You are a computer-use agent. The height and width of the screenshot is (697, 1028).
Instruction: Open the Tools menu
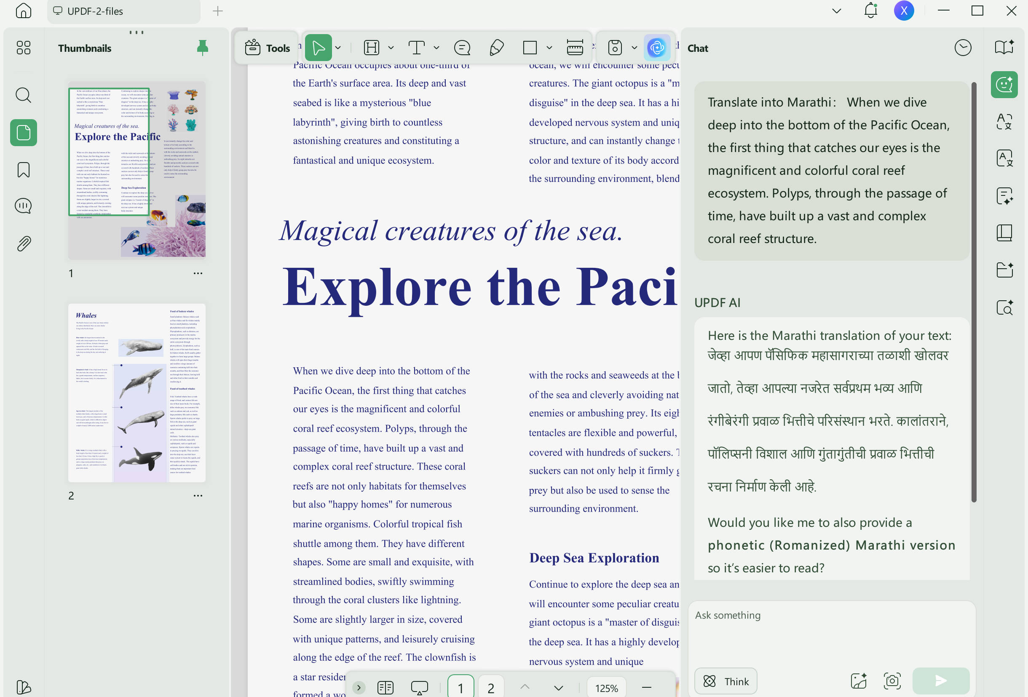click(x=267, y=48)
